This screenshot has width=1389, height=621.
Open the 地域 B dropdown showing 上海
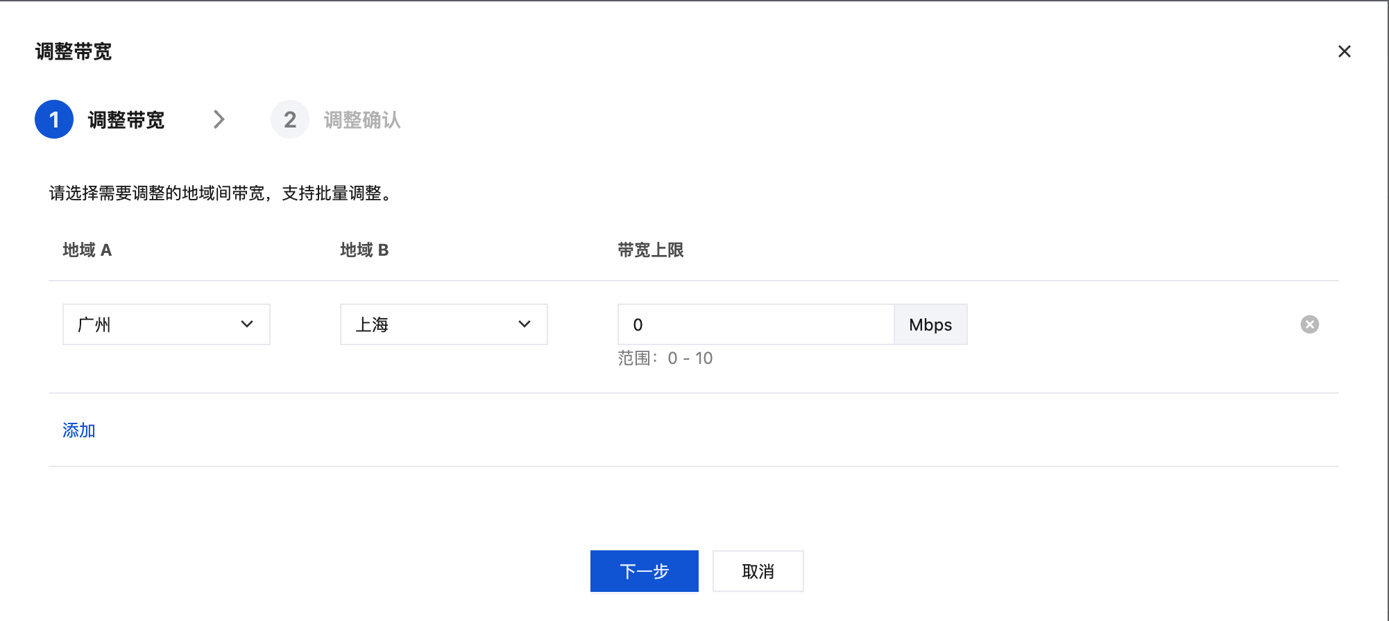430,324
